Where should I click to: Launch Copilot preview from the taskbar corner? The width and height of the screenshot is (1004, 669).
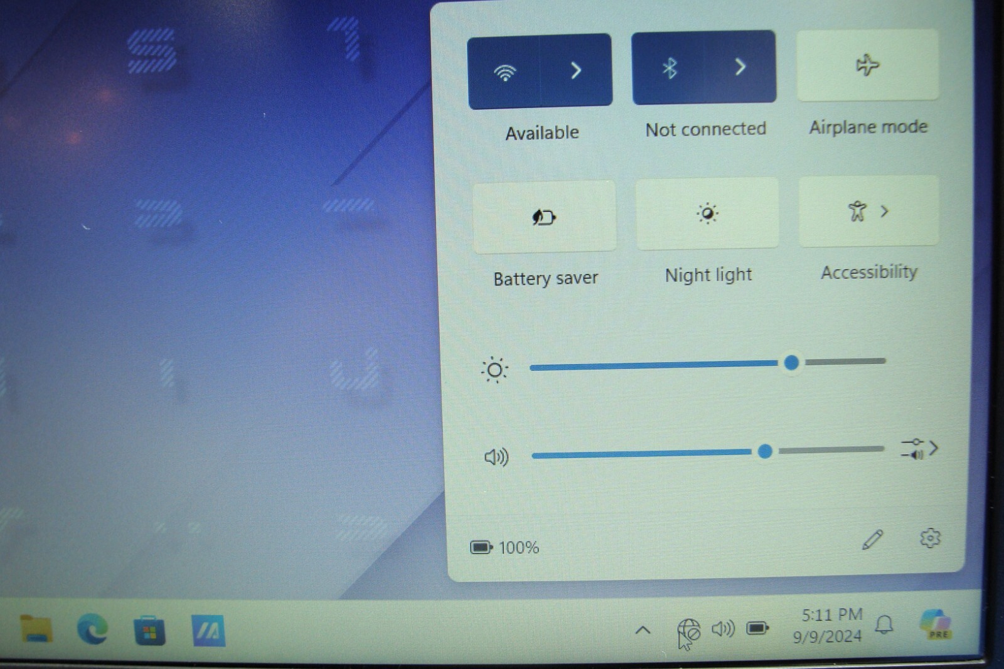tap(936, 624)
